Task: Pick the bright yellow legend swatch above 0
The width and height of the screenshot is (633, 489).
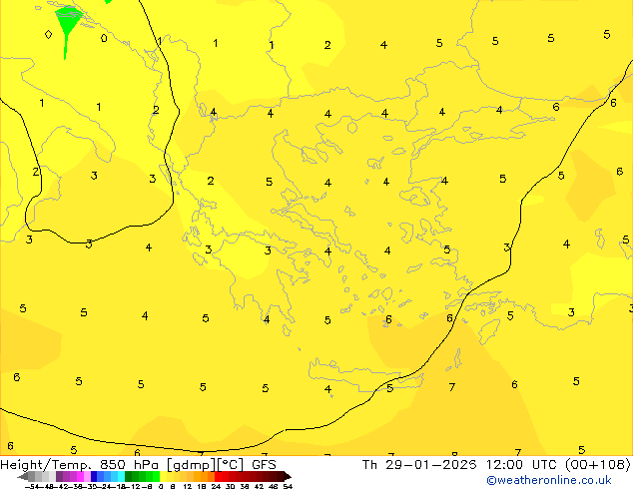Action: point(164,476)
